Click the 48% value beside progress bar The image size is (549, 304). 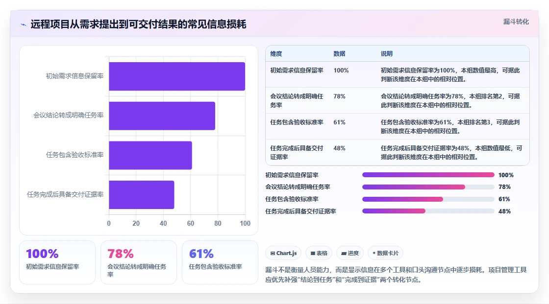[504, 211]
